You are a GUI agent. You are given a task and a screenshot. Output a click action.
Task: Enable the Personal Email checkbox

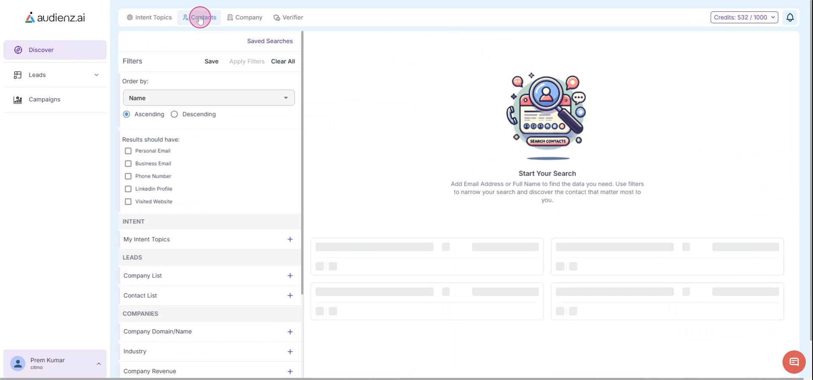click(x=128, y=151)
